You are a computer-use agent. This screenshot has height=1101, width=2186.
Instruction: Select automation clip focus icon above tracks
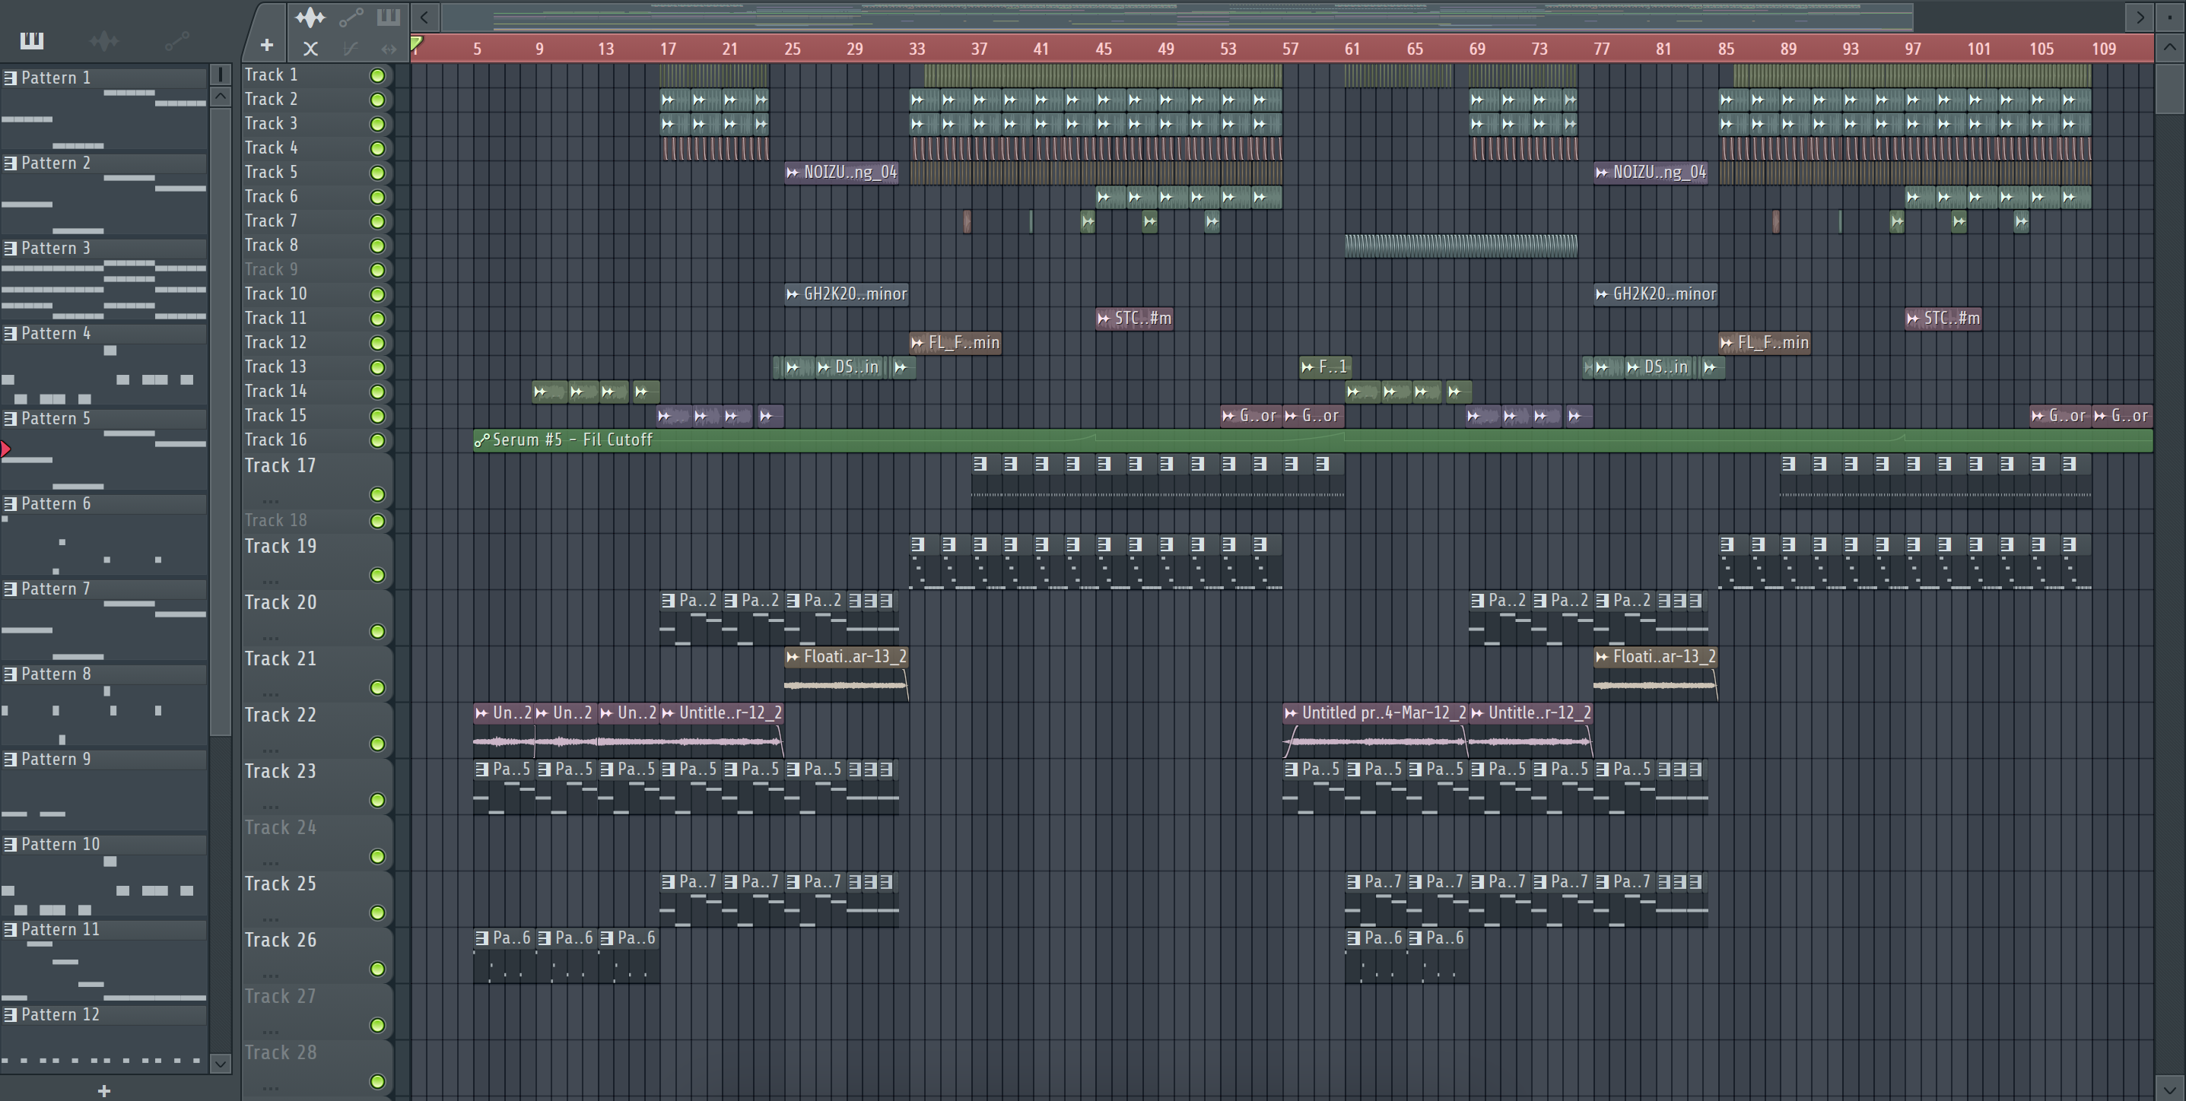click(351, 17)
